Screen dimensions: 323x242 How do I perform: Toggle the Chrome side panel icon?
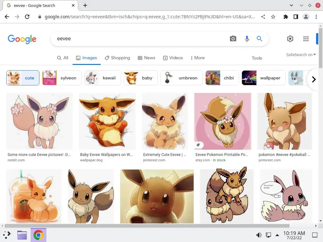point(296,17)
